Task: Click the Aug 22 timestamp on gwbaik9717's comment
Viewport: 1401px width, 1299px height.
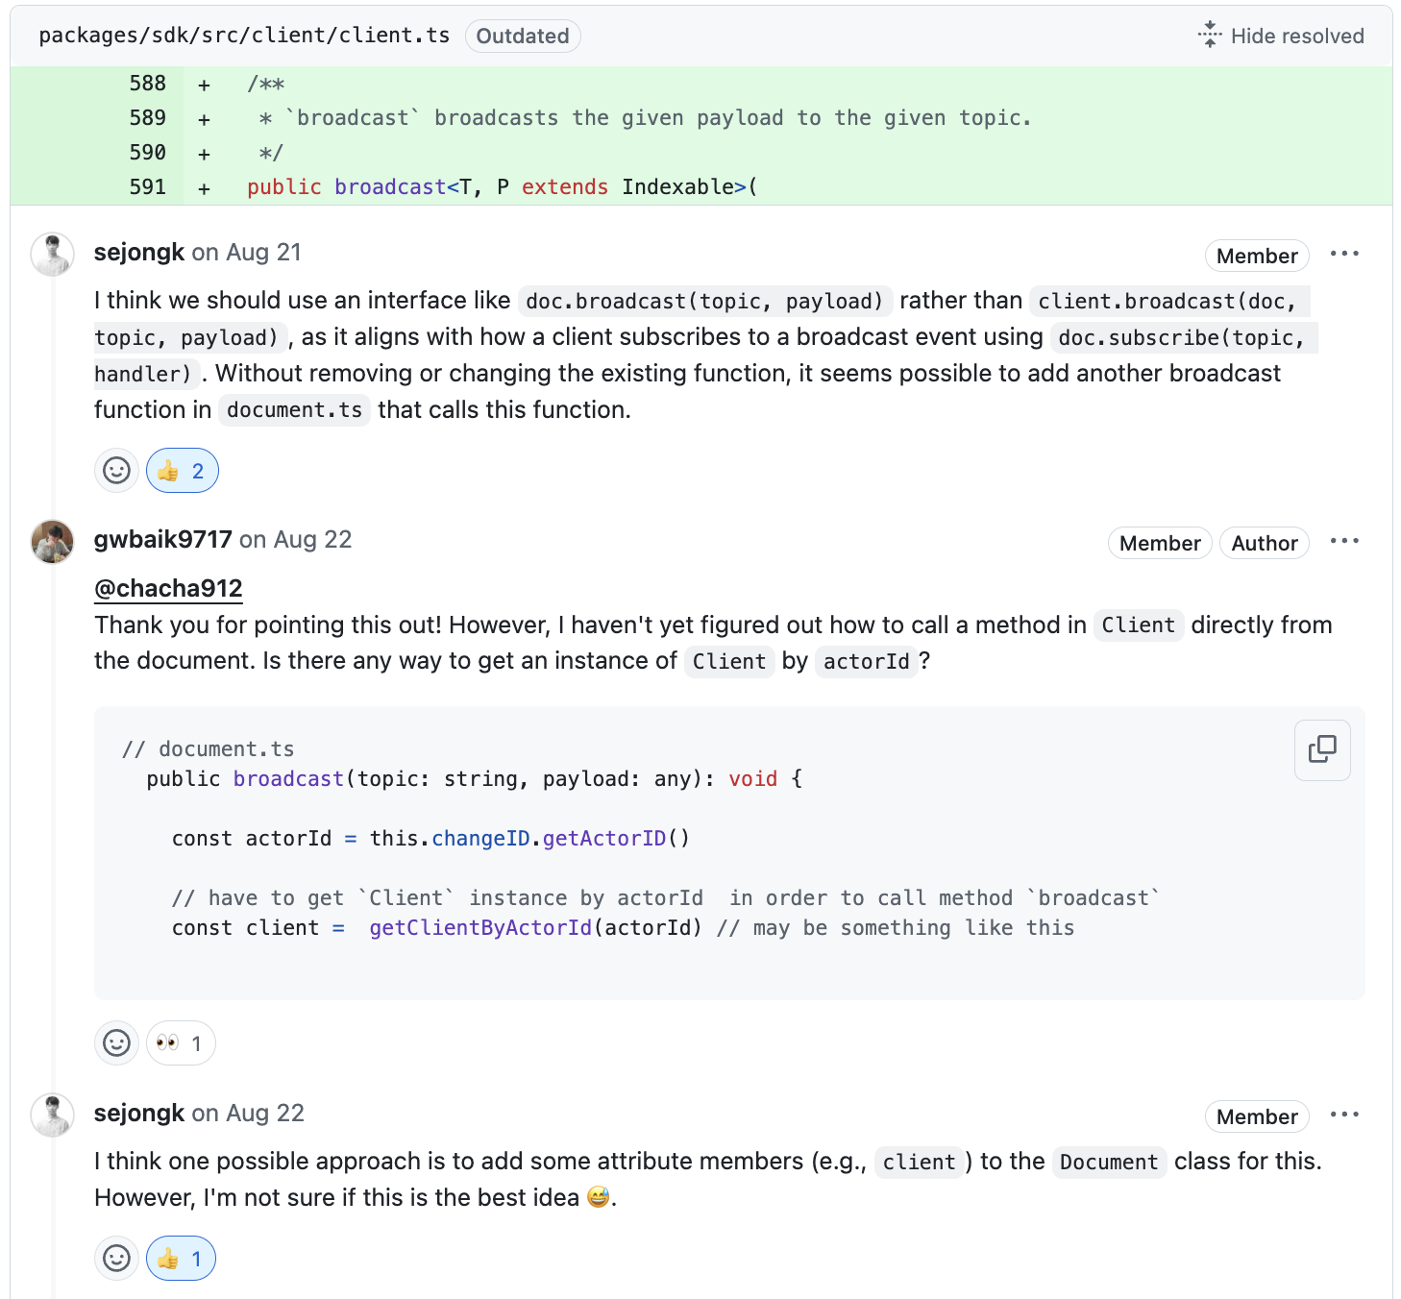Action: tap(312, 539)
